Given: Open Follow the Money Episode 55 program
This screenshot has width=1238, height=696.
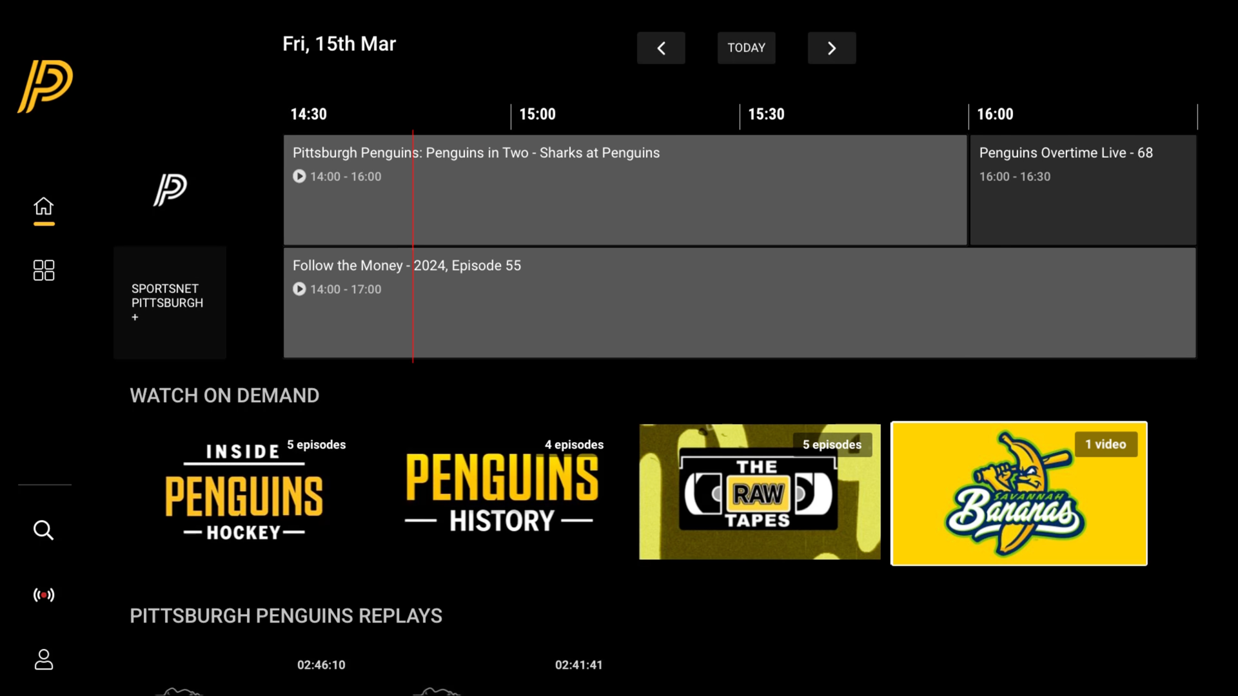Looking at the screenshot, I should [x=740, y=302].
